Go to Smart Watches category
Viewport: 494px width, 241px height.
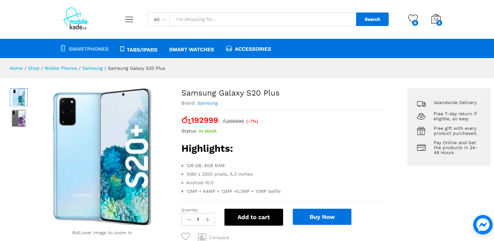[x=191, y=49]
